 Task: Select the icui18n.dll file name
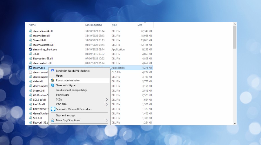[39, 104]
